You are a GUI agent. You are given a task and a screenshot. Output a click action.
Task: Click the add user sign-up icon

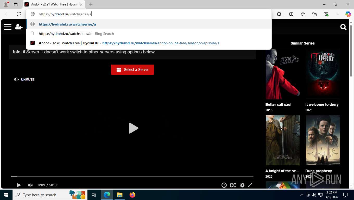tap(19, 27)
